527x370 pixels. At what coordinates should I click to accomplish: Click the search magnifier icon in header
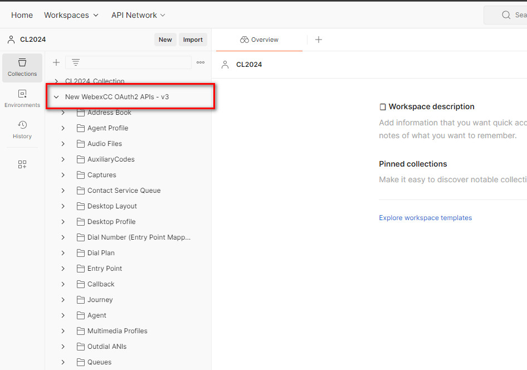pyautogui.click(x=506, y=15)
